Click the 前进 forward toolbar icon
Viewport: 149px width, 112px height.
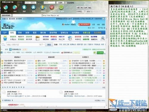click(15, 7)
